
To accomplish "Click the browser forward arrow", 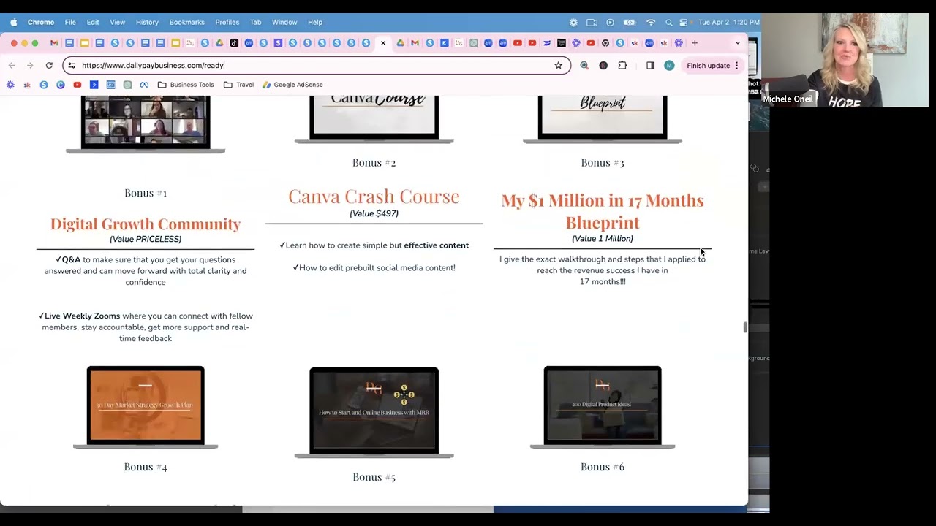I will click(30, 66).
